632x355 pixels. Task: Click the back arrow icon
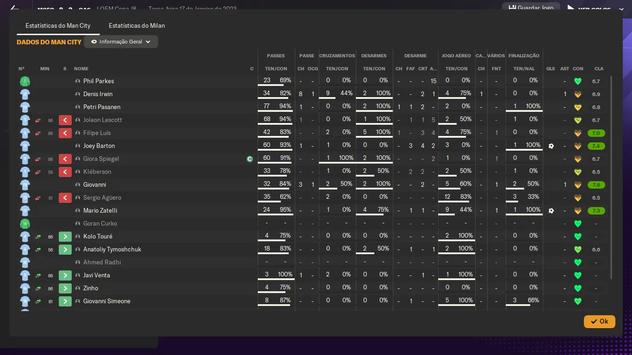(14, 8)
